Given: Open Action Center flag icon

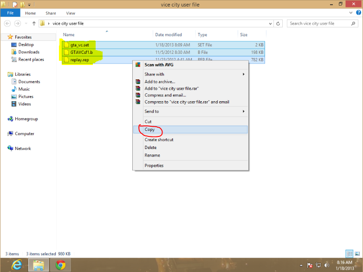Looking at the screenshot, I should point(310,266).
